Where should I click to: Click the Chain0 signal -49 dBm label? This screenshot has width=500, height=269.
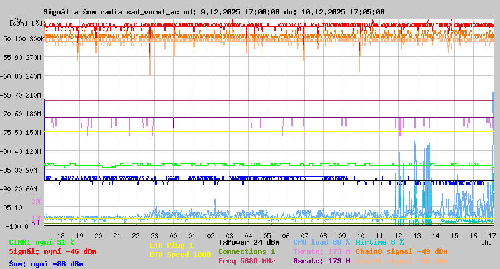(402, 251)
